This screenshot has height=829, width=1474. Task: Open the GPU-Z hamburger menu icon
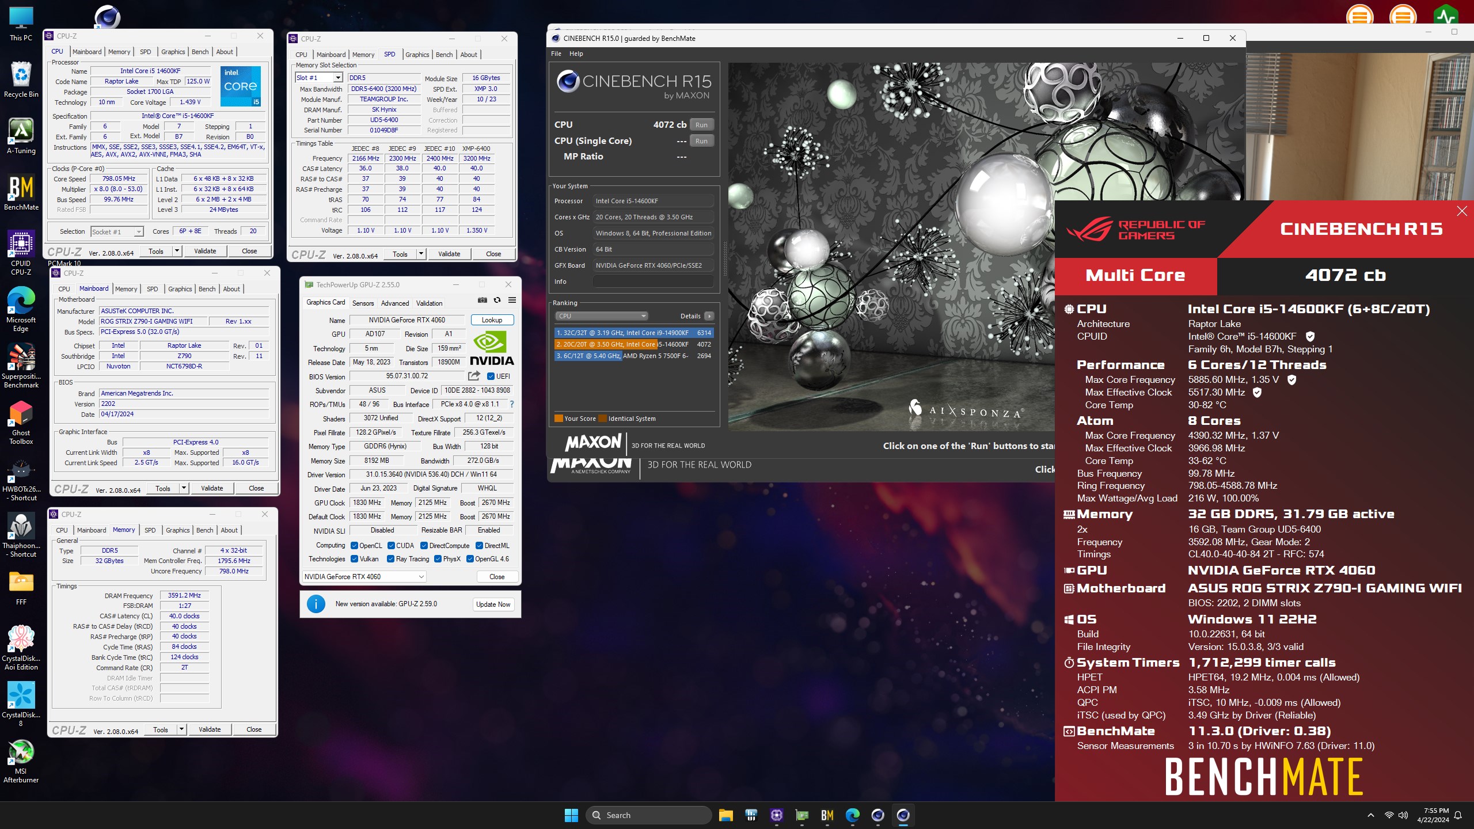pyautogui.click(x=512, y=300)
